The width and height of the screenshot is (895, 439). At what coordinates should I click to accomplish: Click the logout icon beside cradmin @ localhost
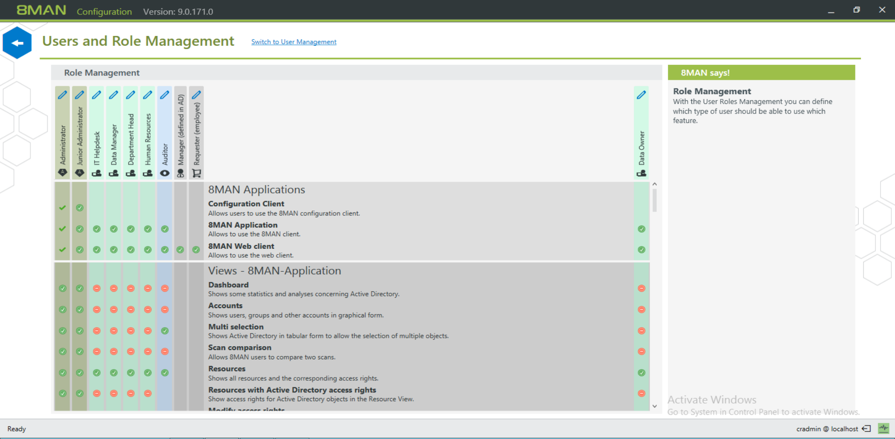867,429
